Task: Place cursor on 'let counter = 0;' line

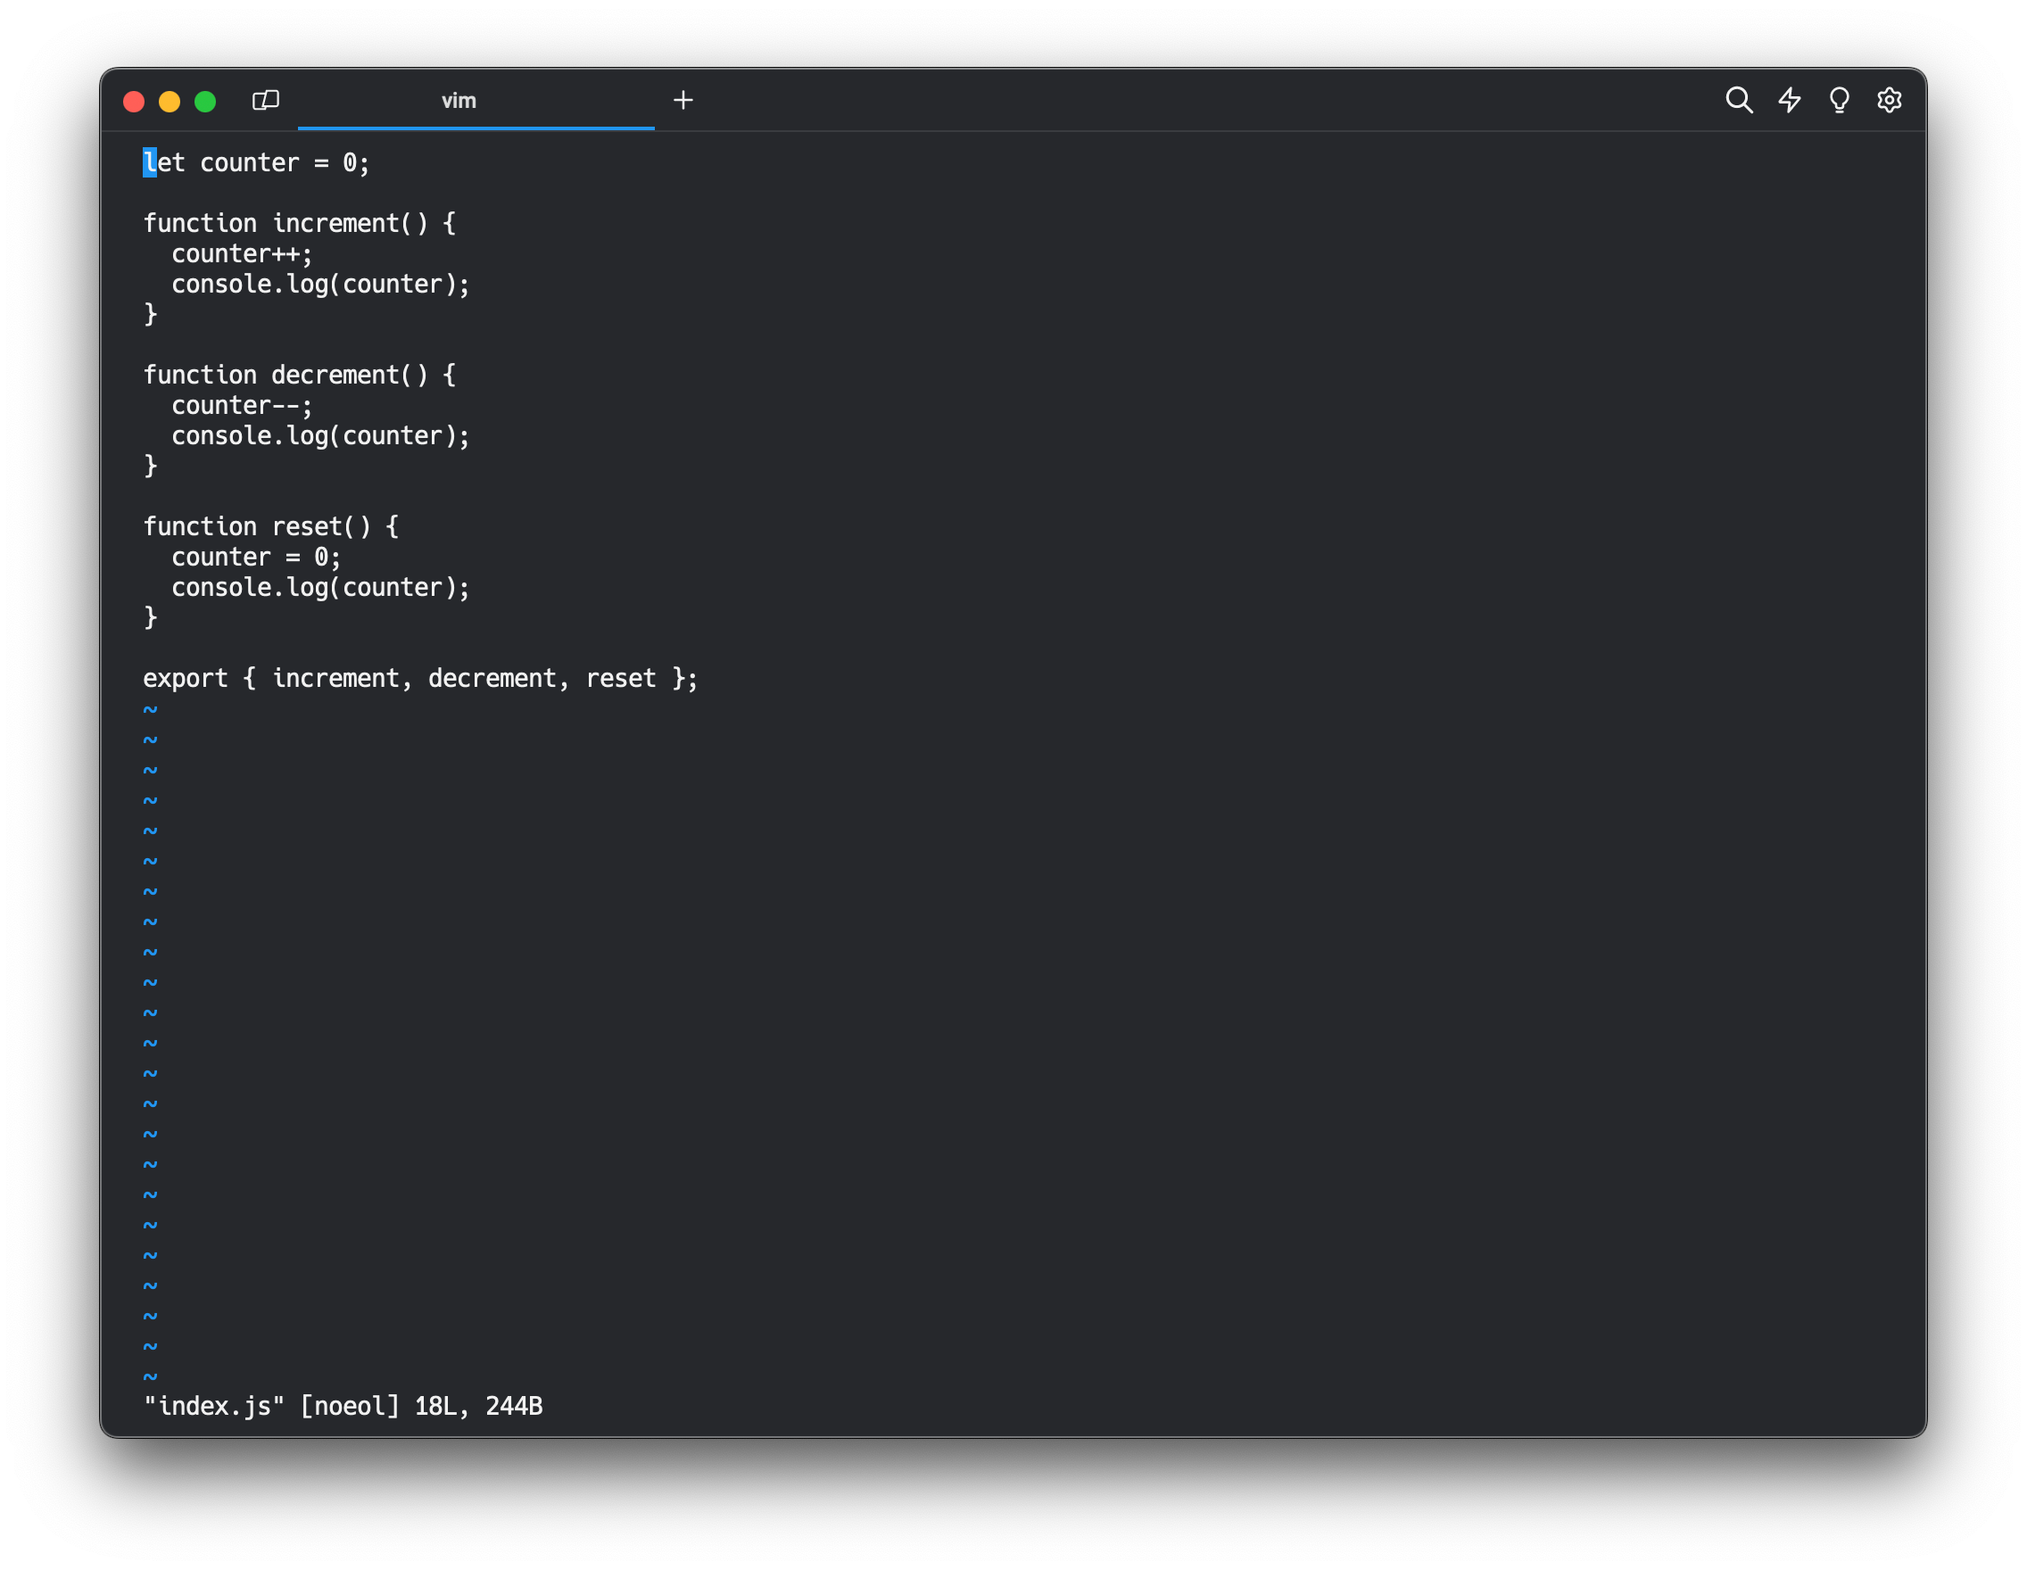Action: click(256, 163)
